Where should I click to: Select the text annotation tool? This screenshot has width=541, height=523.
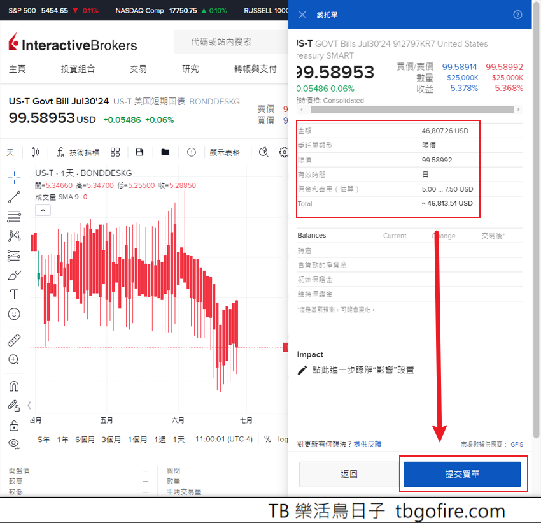click(14, 294)
